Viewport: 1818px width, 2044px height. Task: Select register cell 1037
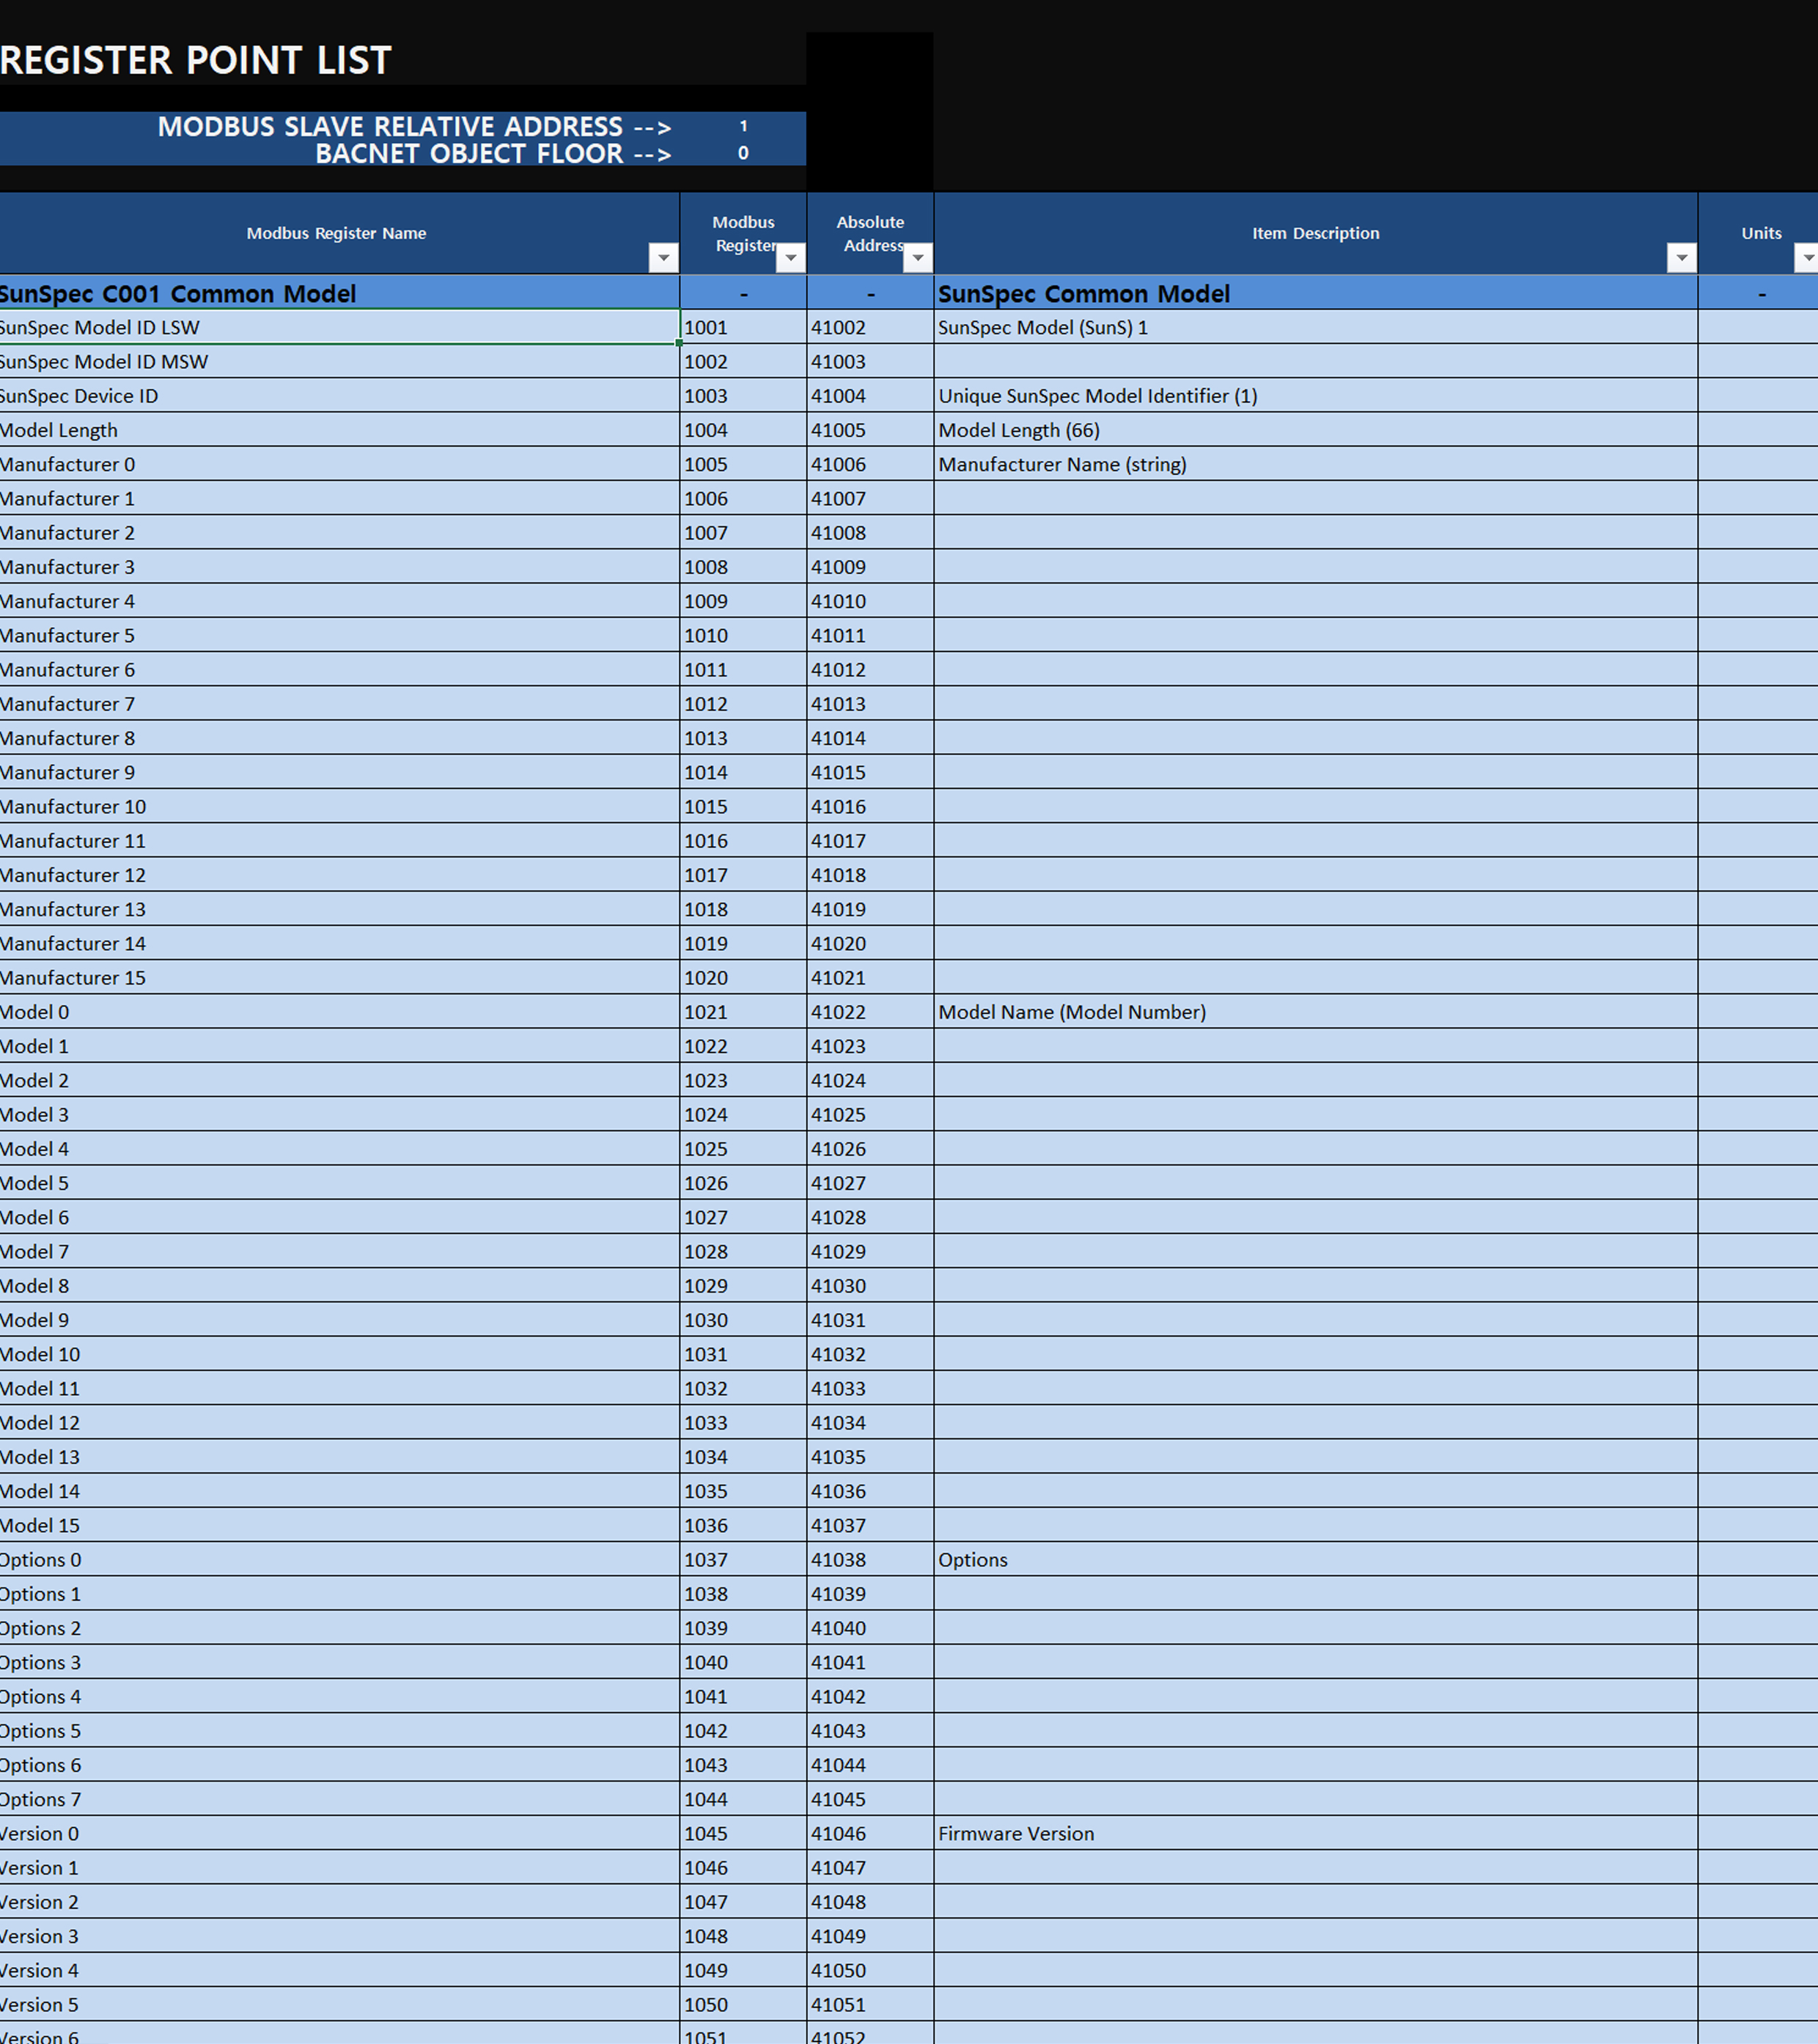pyautogui.click(x=743, y=1560)
